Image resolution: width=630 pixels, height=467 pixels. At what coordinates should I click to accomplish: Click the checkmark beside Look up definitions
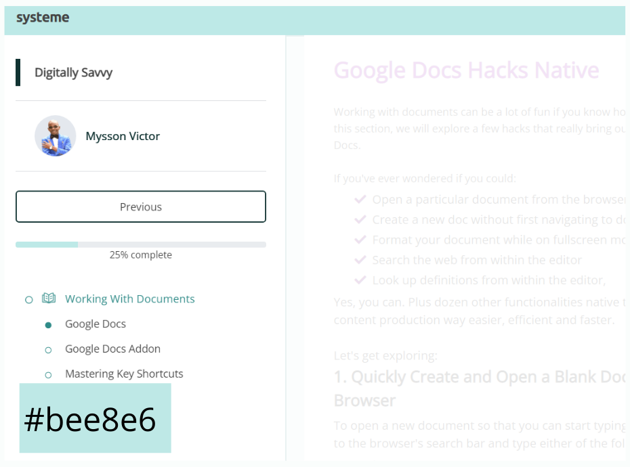pyautogui.click(x=360, y=280)
